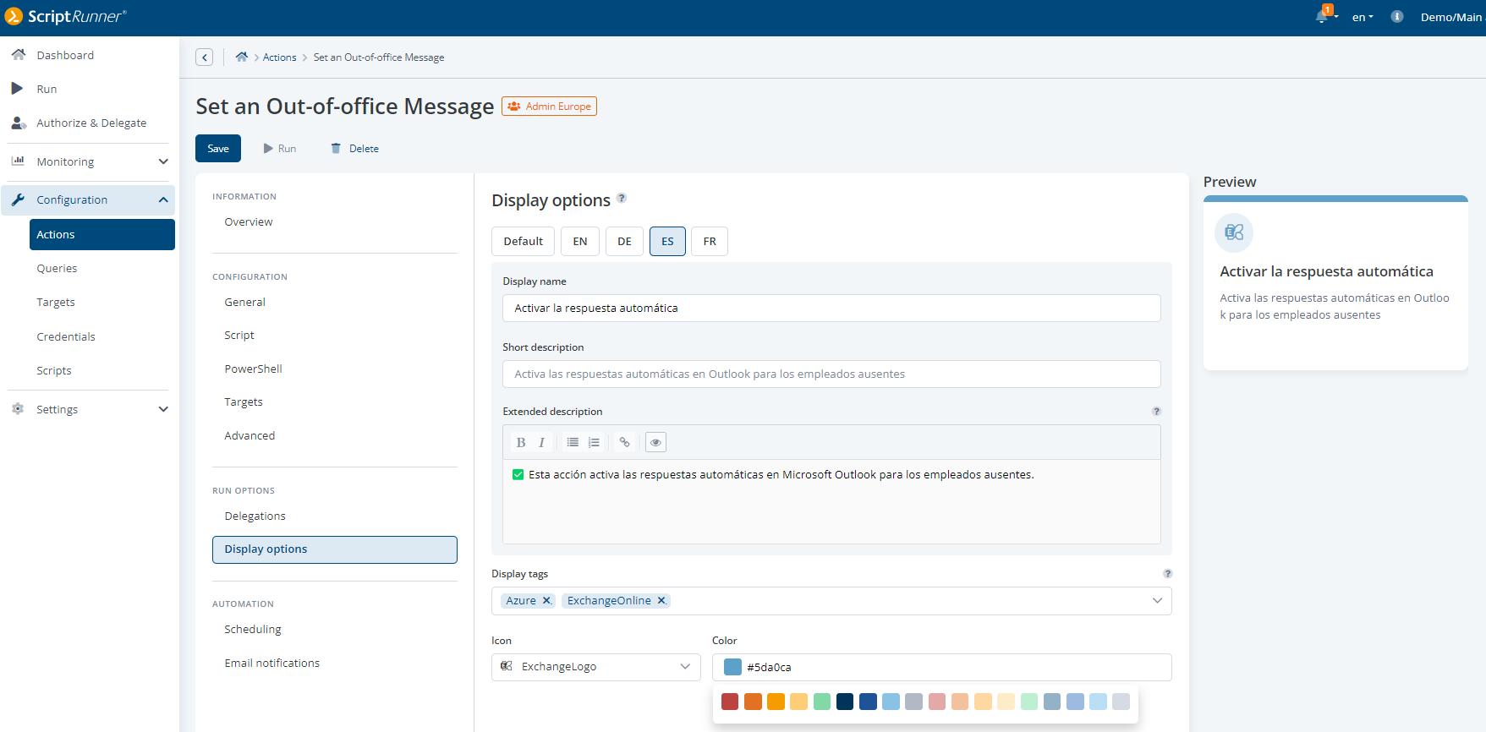Switch to the Default language tab
Screen dimensions: 1486x732
(524, 241)
